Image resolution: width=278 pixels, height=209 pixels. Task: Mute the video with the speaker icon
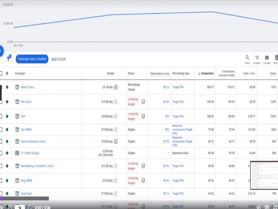tap(259, 207)
